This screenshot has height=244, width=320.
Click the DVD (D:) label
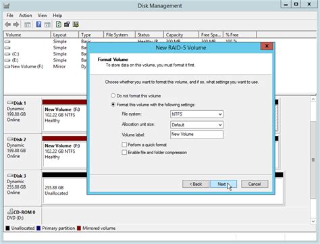tap(16, 218)
